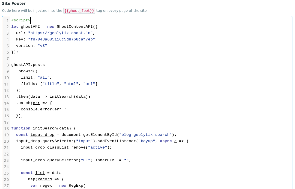Click the "v3" version string
295x189 pixels.
click(42, 46)
